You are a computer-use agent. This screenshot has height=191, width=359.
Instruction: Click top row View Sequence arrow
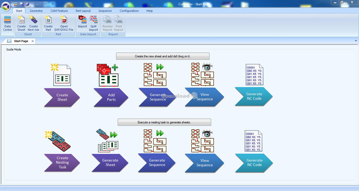click(204, 97)
